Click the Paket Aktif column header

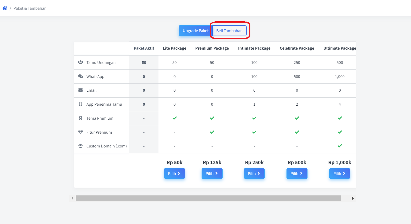(x=144, y=48)
